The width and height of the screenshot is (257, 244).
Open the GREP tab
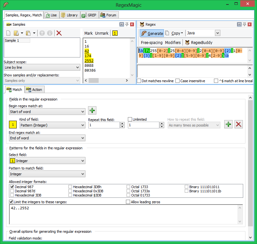[x=90, y=15]
